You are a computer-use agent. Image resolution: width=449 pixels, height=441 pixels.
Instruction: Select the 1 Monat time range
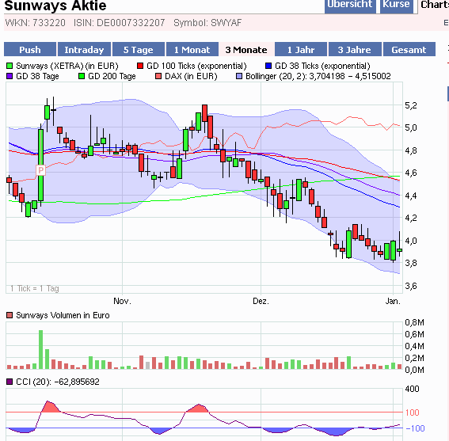pyautogui.click(x=192, y=50)
